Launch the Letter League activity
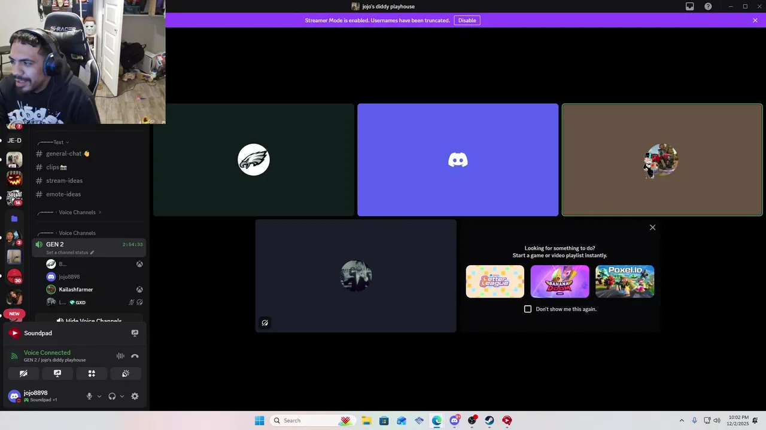This screenshot has height=430, width=766. [495, 281]
